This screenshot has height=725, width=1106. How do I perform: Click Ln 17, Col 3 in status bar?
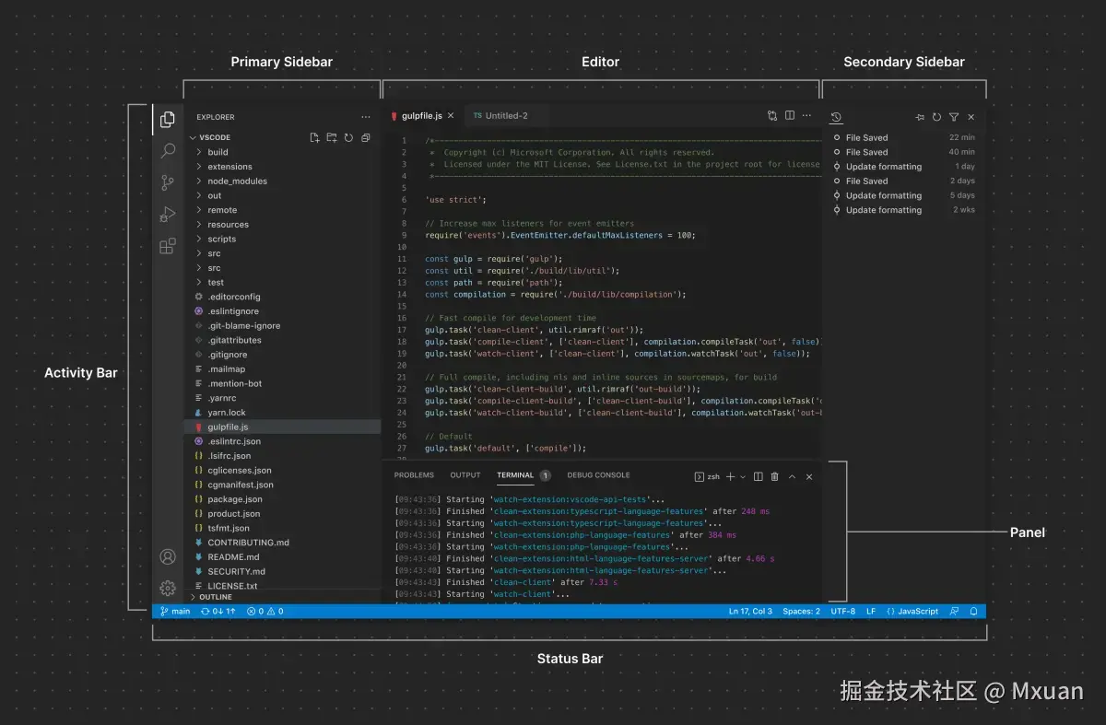tap(750, 611)
